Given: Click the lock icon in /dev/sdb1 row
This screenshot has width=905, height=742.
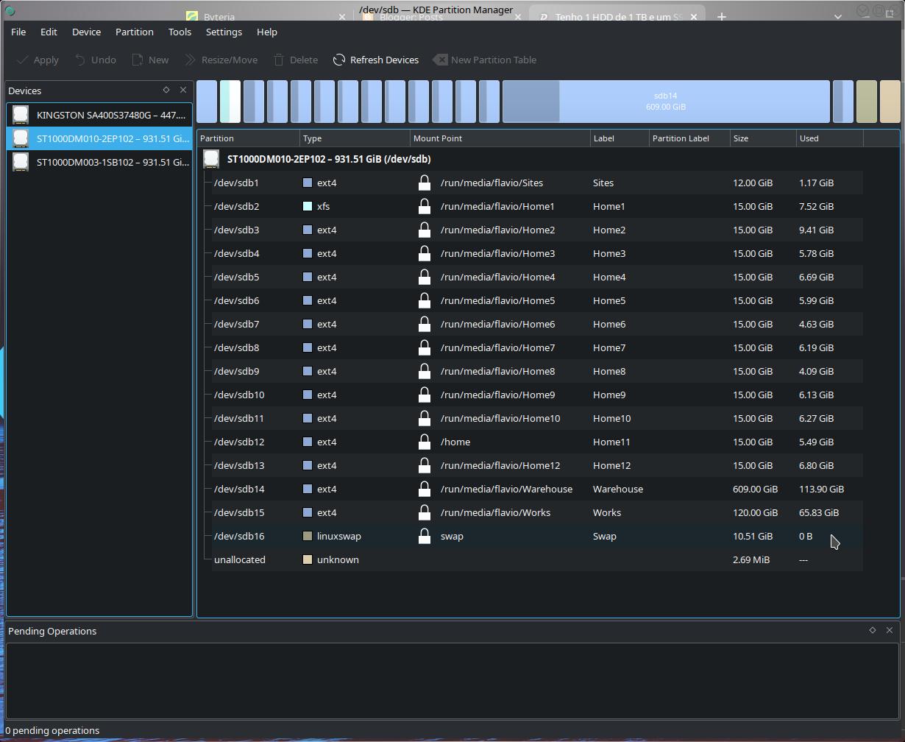Looking at the screenshot, I should point(424,183).
